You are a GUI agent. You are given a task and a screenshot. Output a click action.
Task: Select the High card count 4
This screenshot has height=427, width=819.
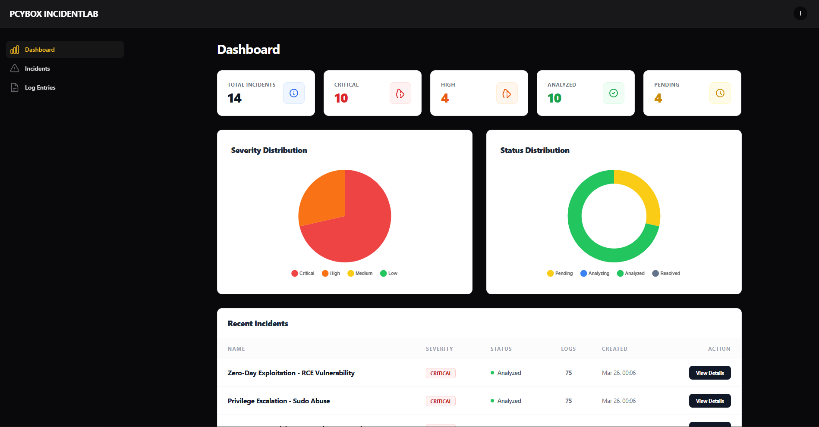coord(445,98)
